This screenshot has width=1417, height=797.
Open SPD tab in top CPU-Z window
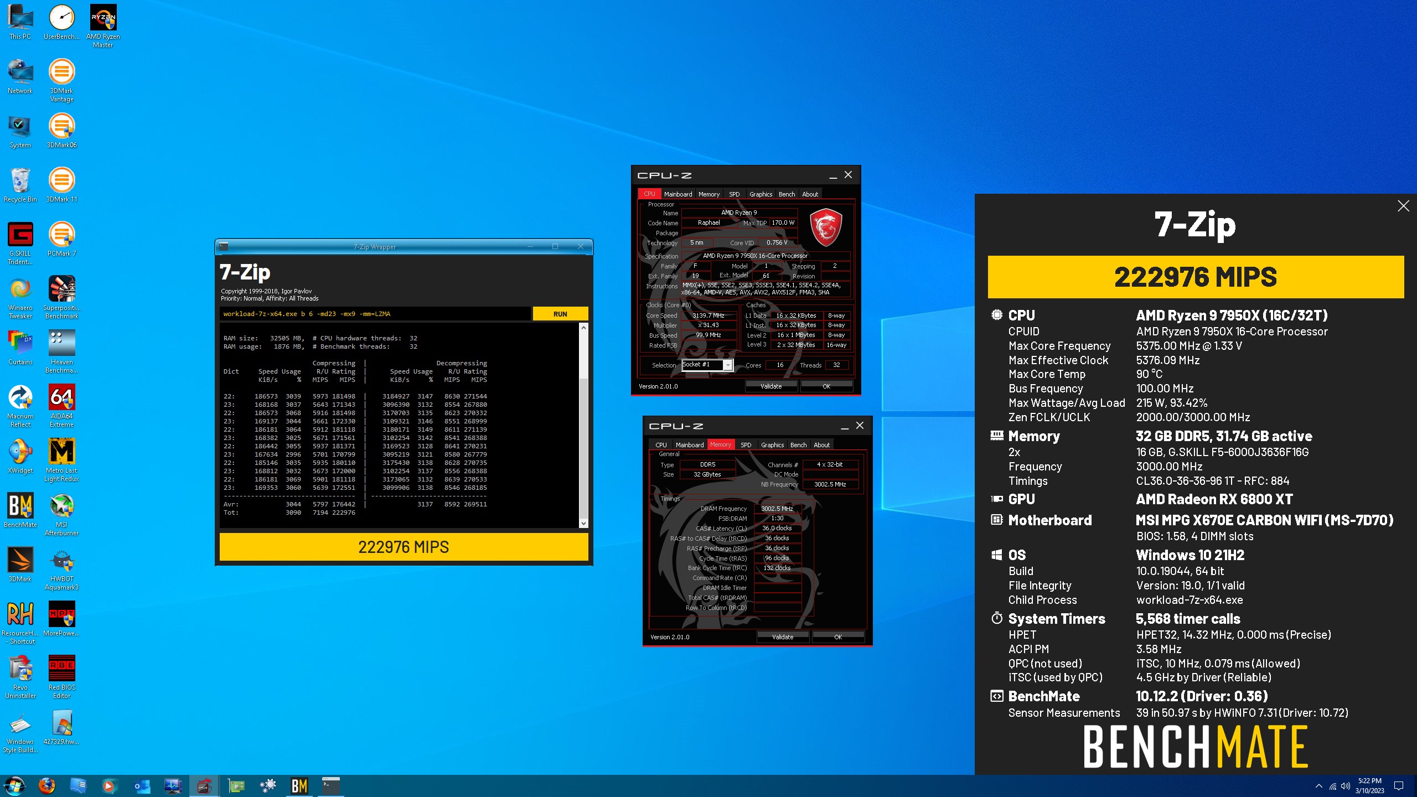734,194
